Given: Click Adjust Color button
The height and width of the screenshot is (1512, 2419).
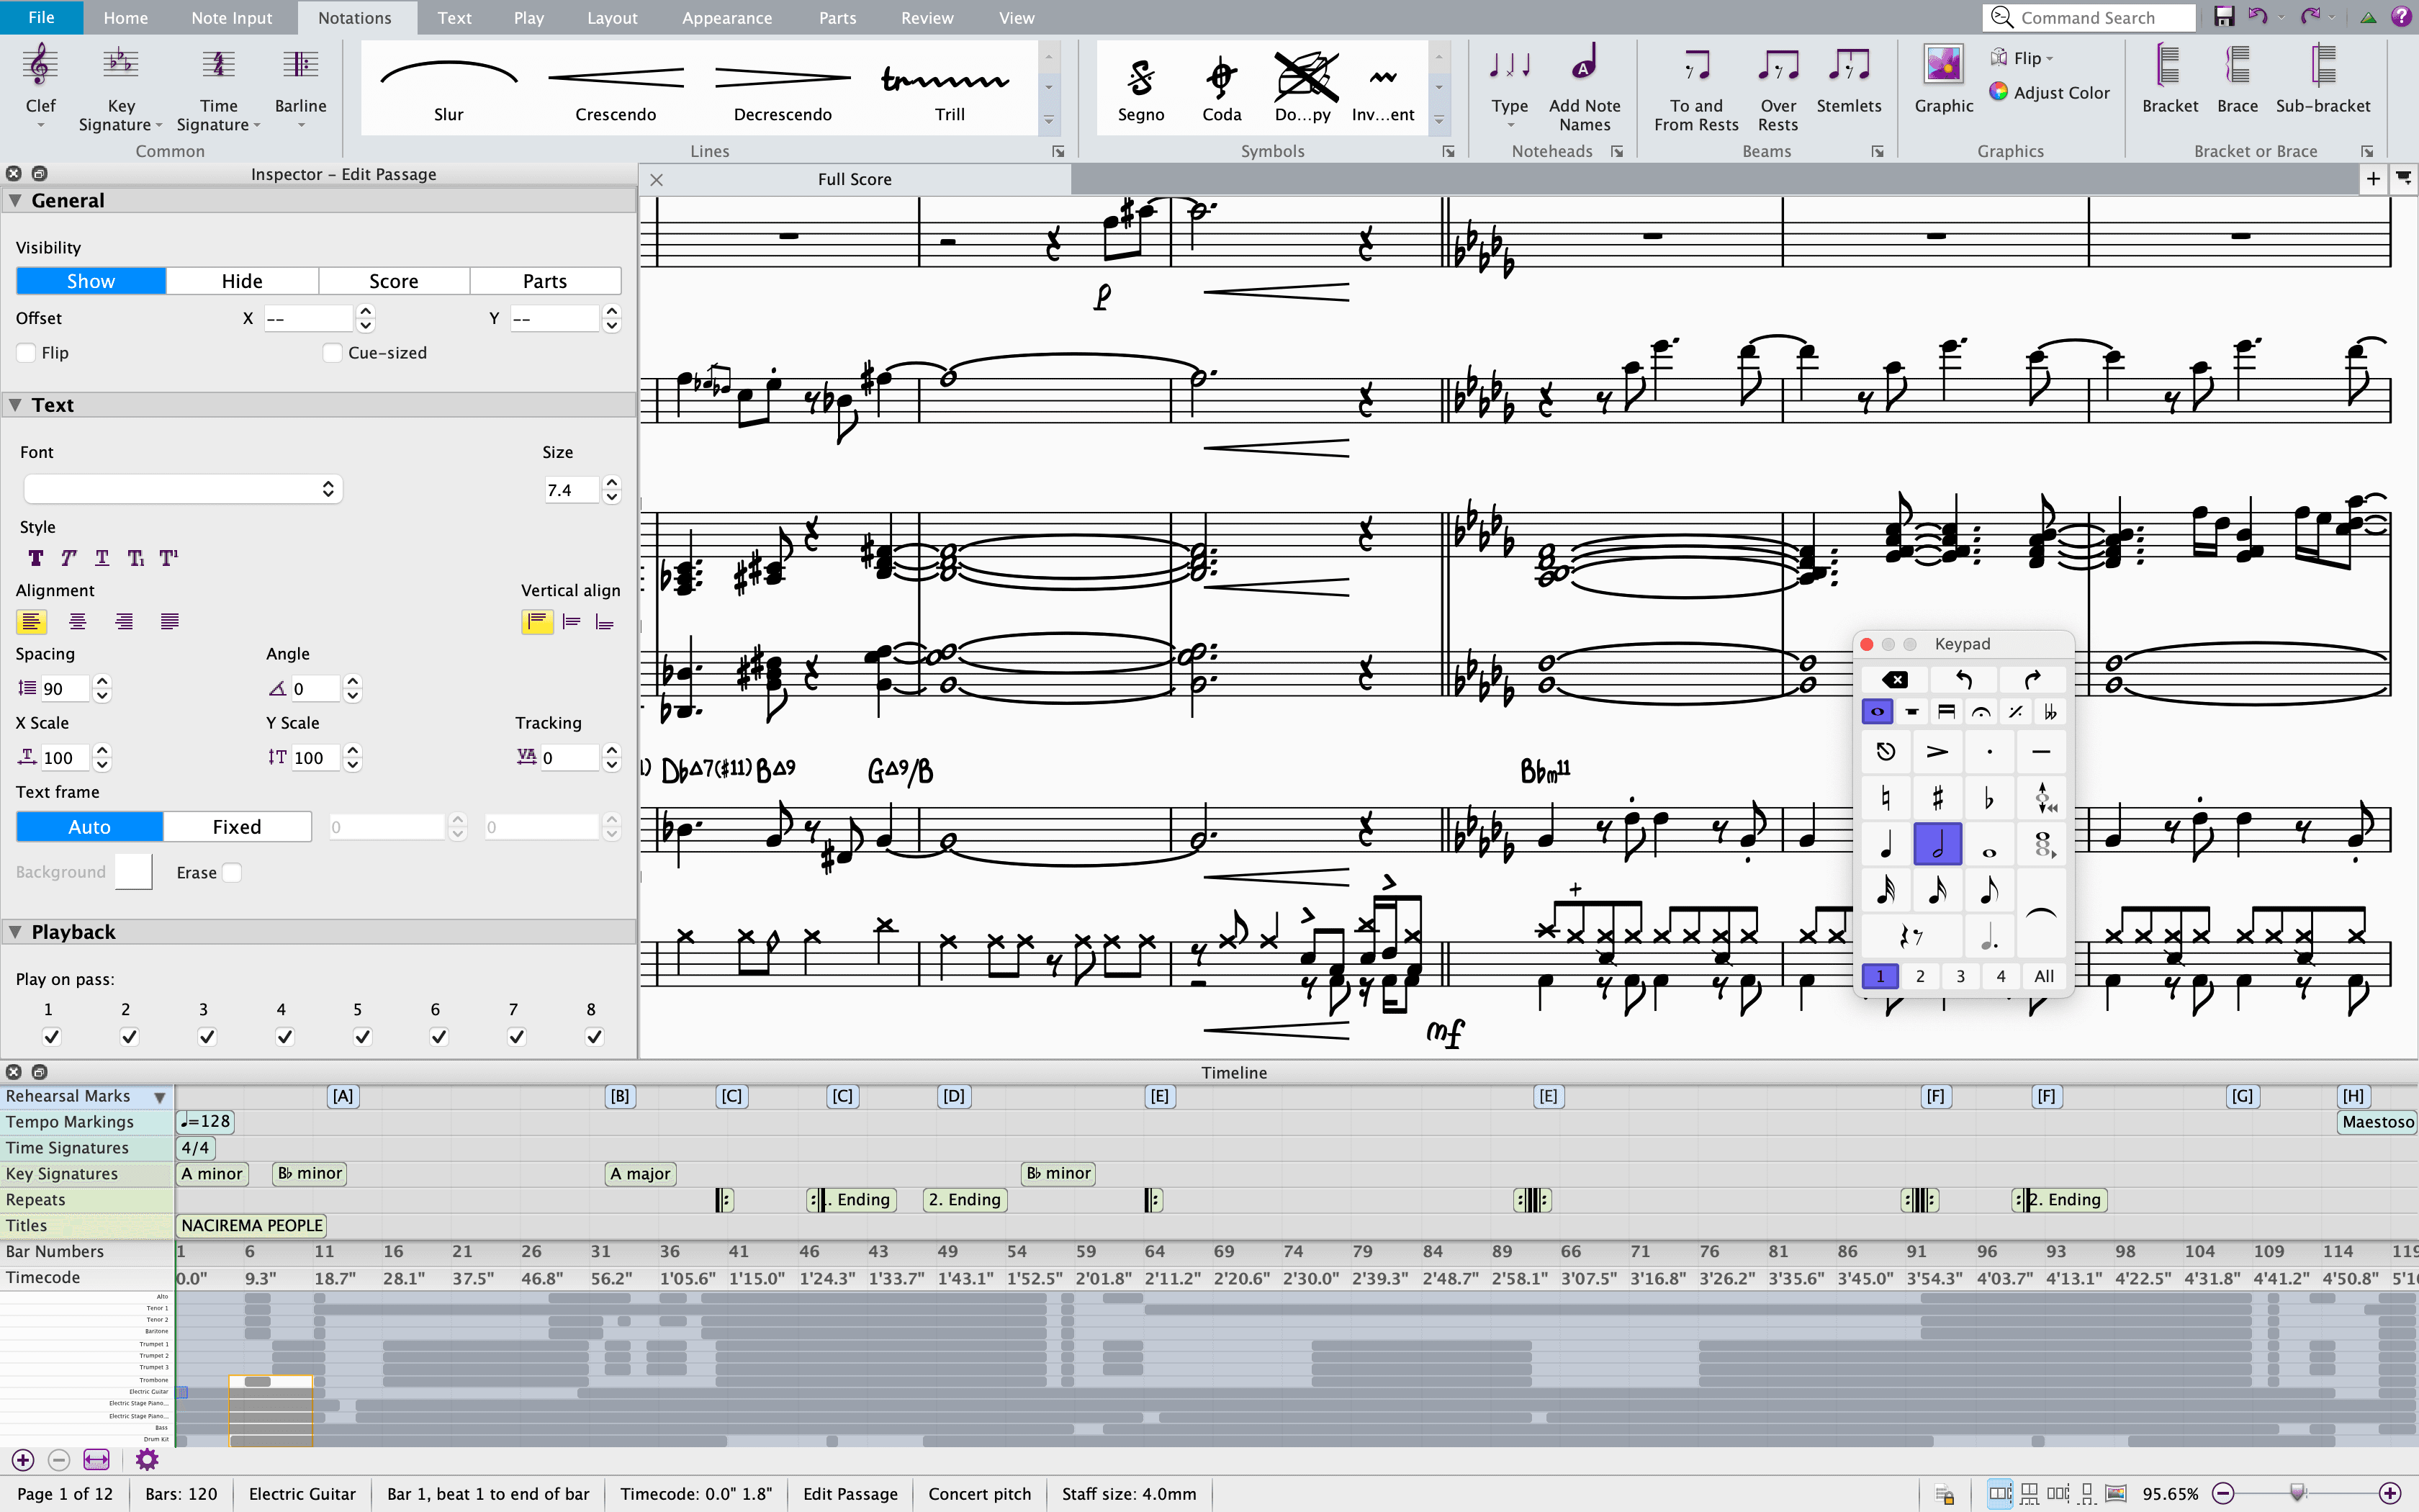Looking at the screenshot, I should 2049,92.
